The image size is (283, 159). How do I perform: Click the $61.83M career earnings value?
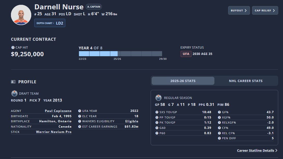[x=131, y=126]
